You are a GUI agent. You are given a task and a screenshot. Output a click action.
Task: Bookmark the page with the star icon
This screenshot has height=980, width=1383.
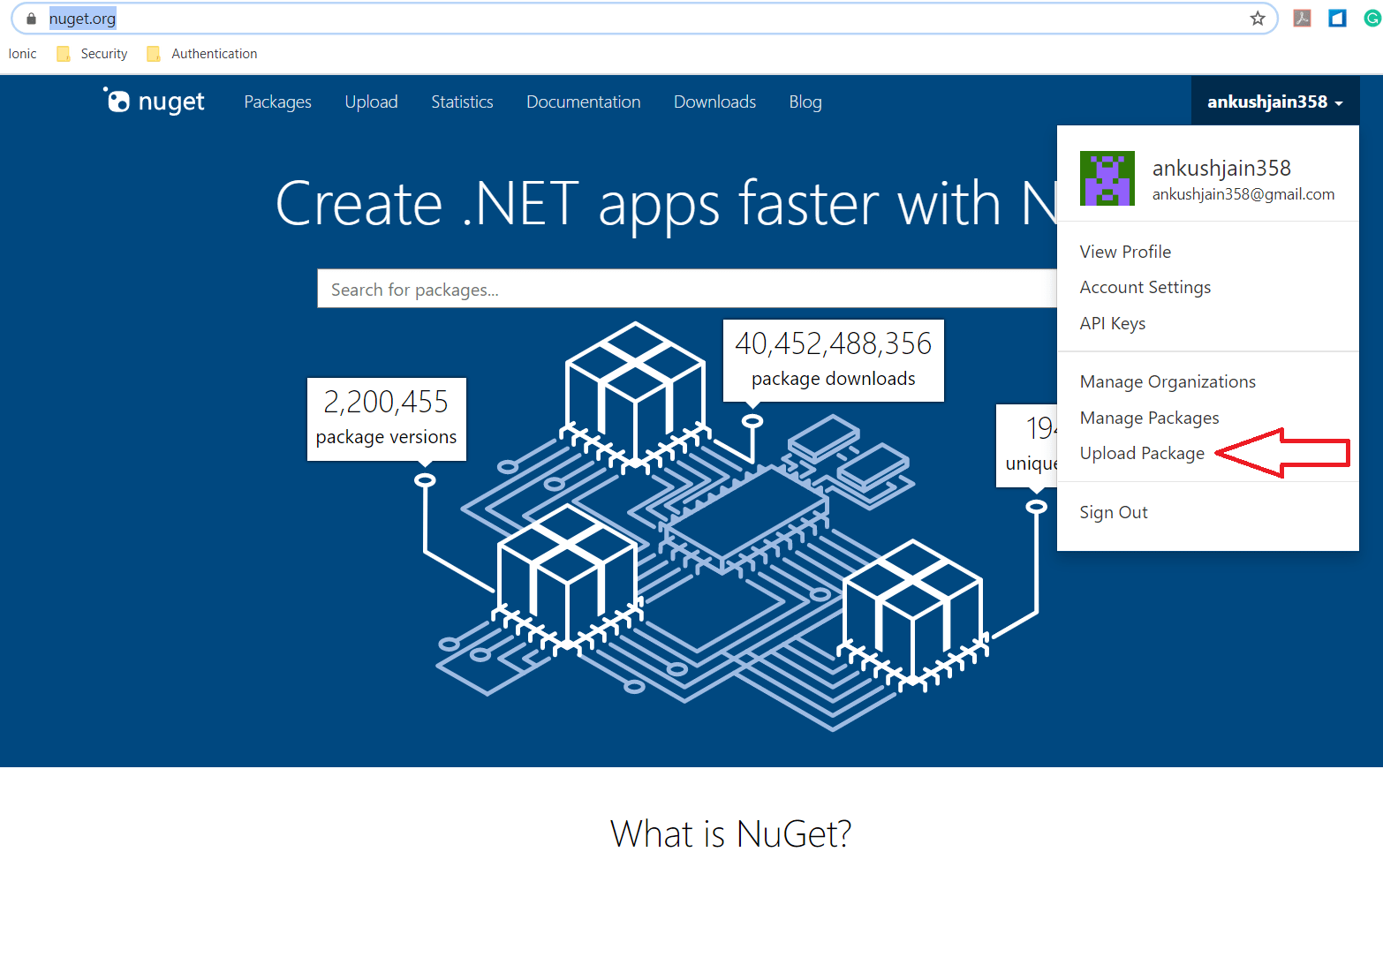point(1258,18)
